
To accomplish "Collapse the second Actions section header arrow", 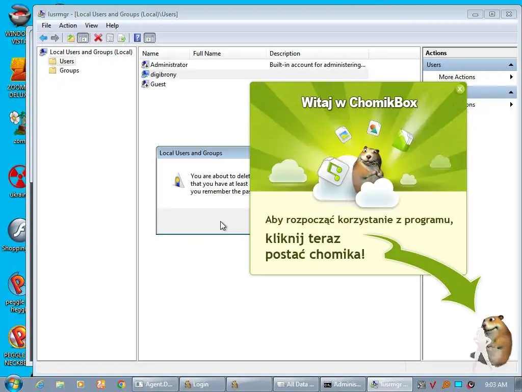I will pyautogui.click(x=511, y=92).
